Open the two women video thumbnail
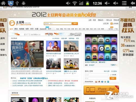Viewport: 136px width, 102px height. point(53,46)
